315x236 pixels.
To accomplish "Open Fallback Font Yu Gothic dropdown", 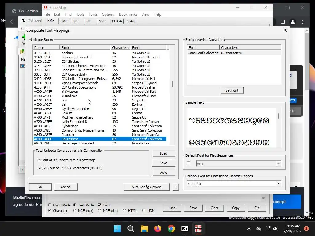I will (278, 184).
